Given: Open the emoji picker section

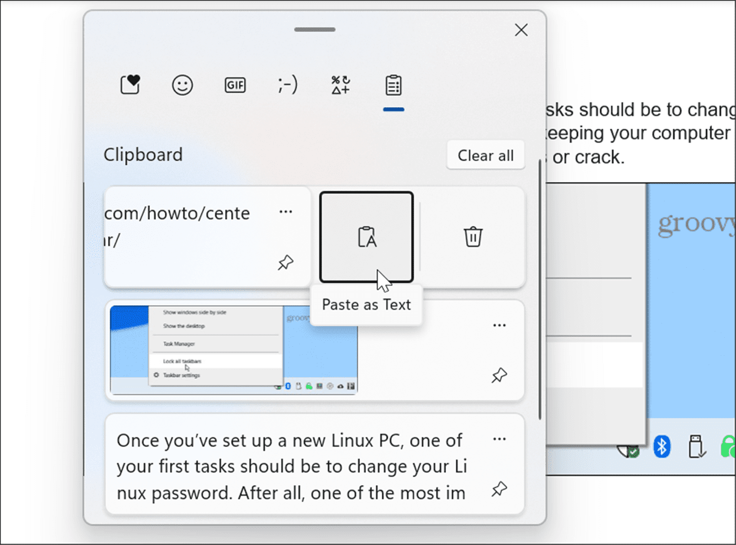Looking at the screenshot, I should [182, 85].
